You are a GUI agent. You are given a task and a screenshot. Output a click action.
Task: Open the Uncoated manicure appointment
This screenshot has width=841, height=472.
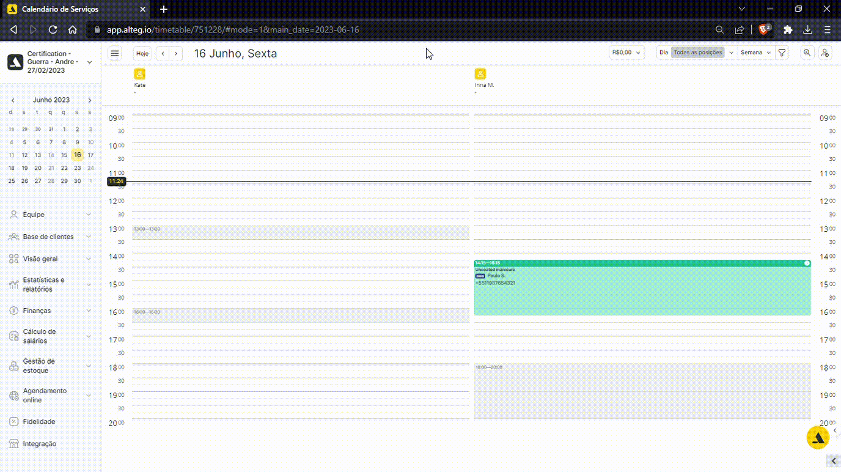pyautogui.click(x=642, y=288)
